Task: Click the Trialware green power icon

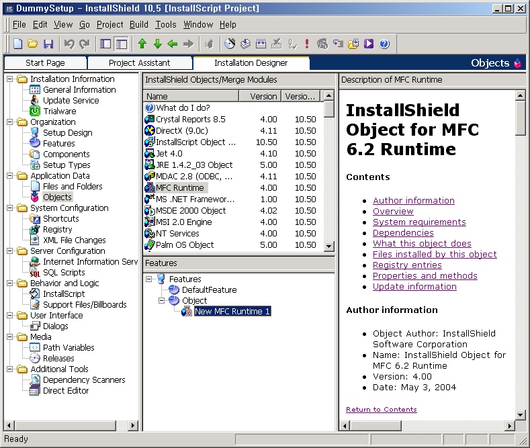Action: click(x=35, y=111)
